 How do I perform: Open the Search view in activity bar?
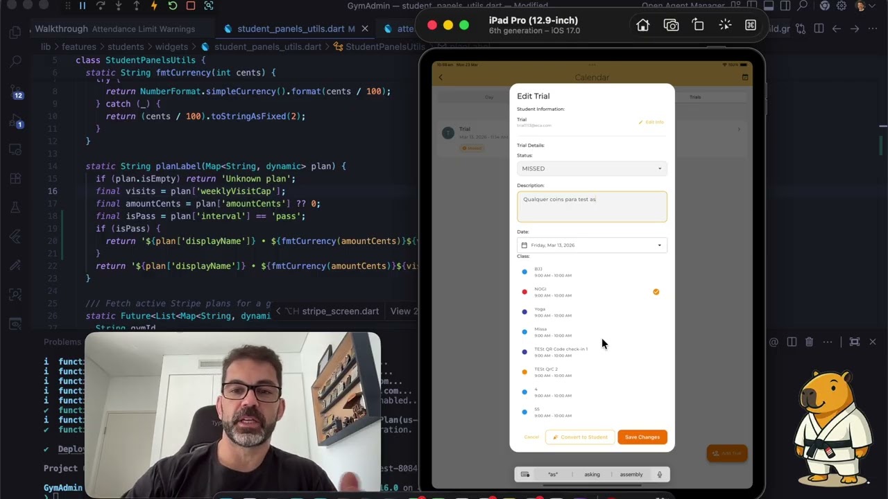pos(15,62)
